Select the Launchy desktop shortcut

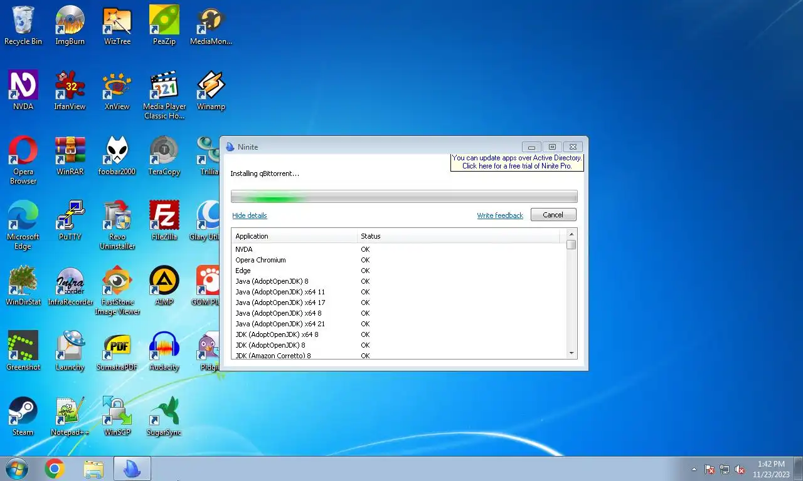[x=70, y=351]
